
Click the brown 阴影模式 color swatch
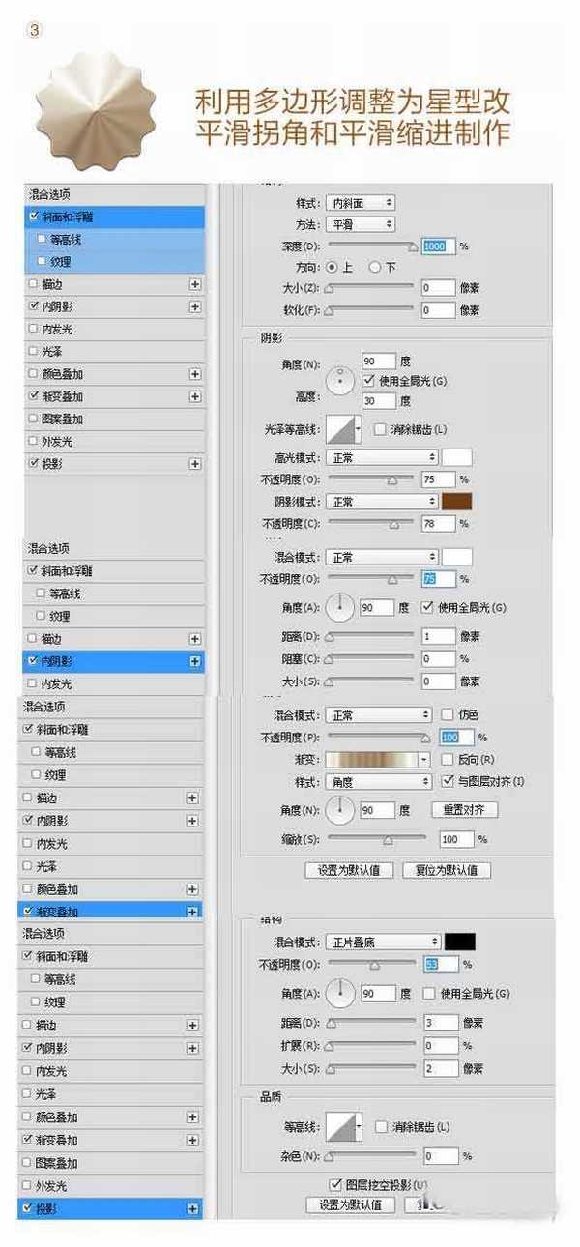[x=456, y=502]
